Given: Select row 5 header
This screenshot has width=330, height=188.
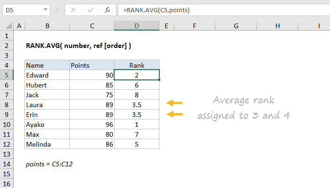Looking at the screenshot, I should pos(7,75).
